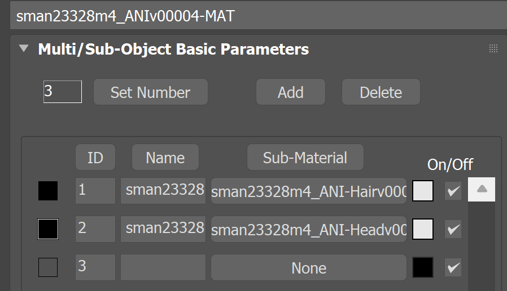Sort by the Sub-Material column header
The height and width of the screenshot is (291, 507).
coord(305,157)
